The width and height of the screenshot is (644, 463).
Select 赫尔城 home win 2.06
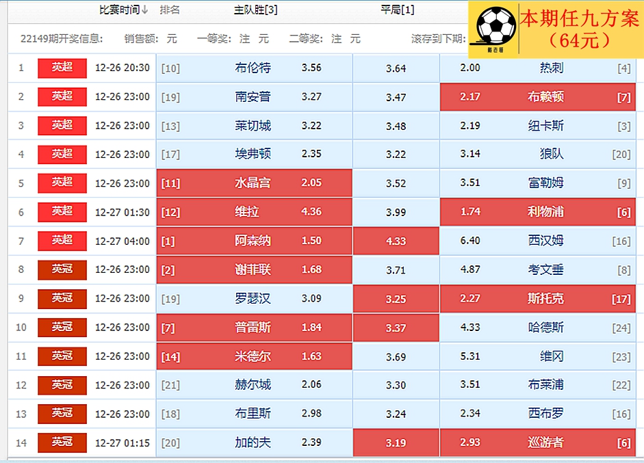pyautogui.click(x=254, y=384)
